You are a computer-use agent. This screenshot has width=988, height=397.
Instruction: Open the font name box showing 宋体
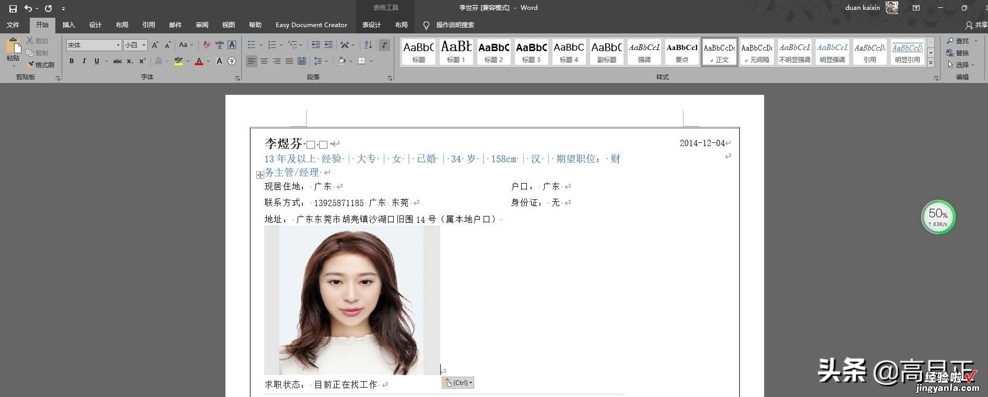click(x=94, y=45)
